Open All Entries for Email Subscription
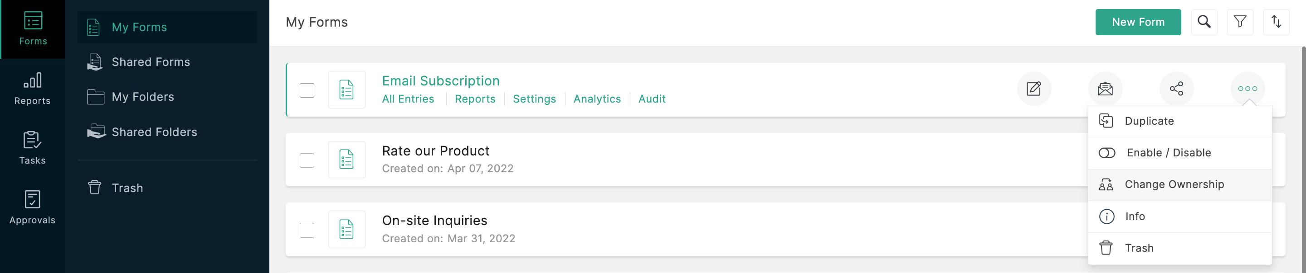This screenshot has height=273, width=1306. click(x=408, y=99)
